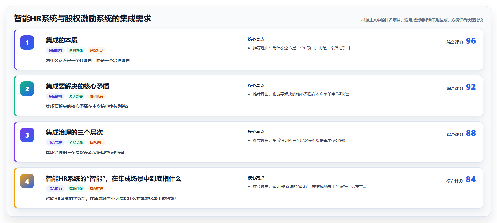The image size is (497, 223).
Task: Click the description 集成治理的三个层次在本次榜单中位列第3
Action: click(85, 152)
